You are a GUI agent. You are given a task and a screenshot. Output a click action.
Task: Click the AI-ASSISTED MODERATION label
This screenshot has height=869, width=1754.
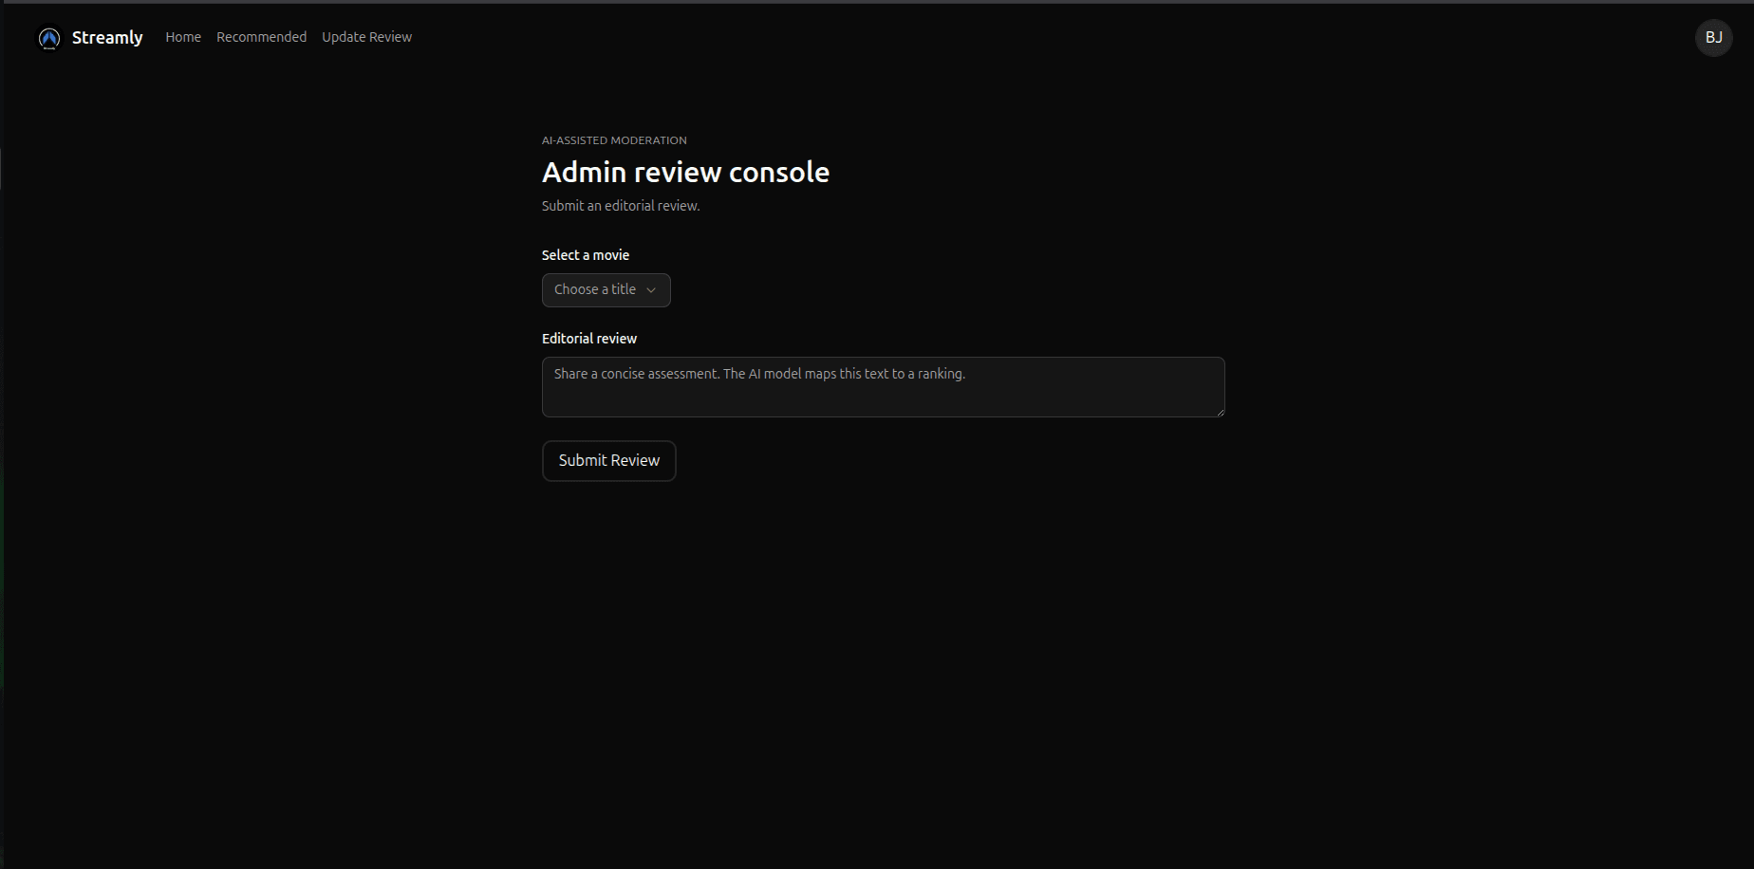pyautogui.click(x=614, y=139)
